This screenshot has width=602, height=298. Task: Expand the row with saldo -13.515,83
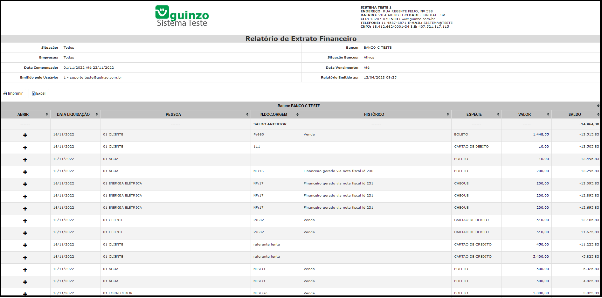25,135
